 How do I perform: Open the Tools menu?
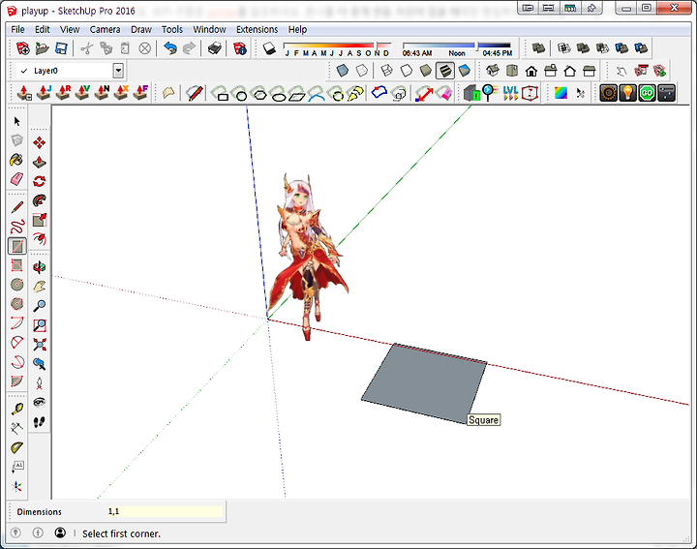[x=172, y=29]
